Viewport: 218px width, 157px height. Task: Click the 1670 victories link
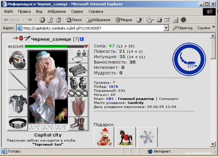pyautogui.click(x=113, y=87)
